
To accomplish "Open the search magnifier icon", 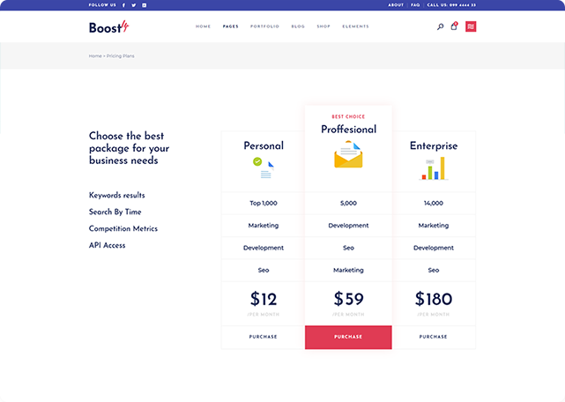I will click(441, 26).
